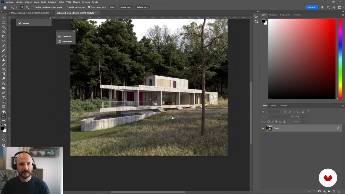Screen dimensions: 345x194
Task: Switch to the Muestras tab
Action: (x=273, y=15)
